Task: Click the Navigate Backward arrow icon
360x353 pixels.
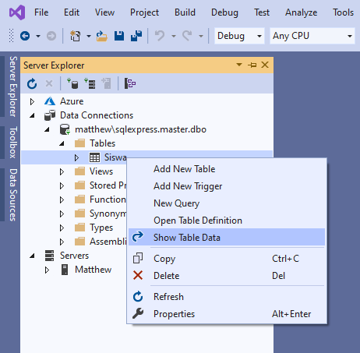Action: 25,36
